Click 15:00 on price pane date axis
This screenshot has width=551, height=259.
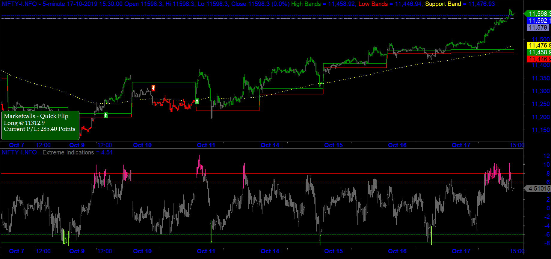pos(517,145)
